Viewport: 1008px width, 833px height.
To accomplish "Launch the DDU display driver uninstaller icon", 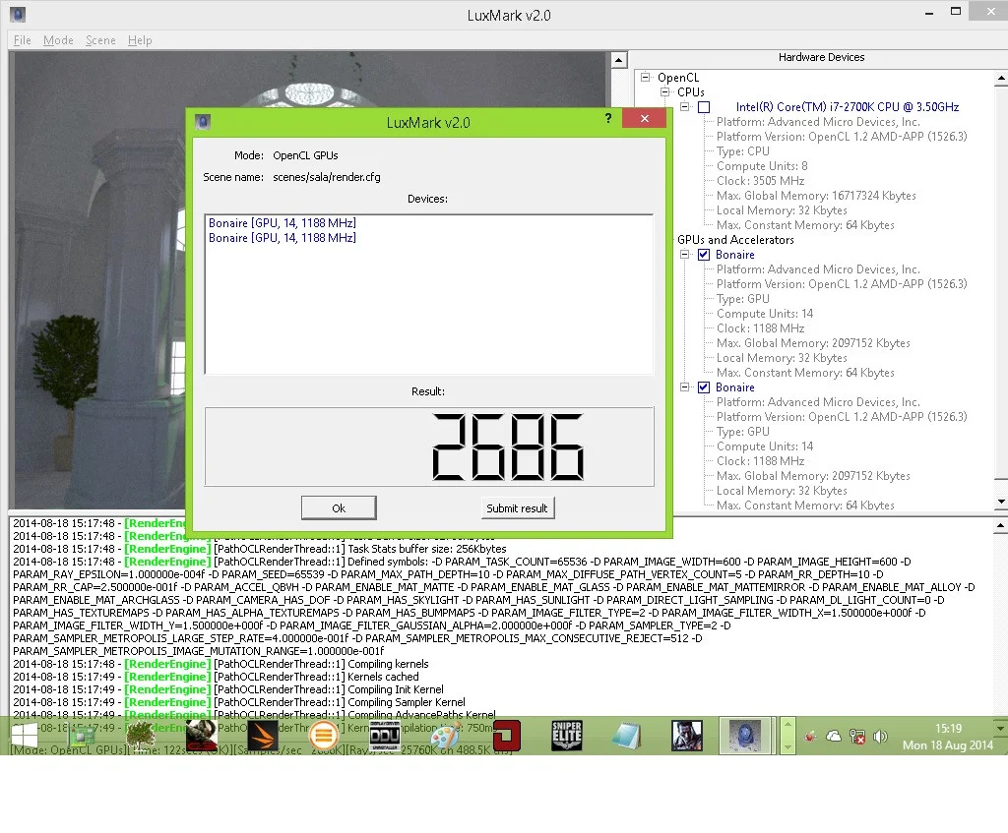I will click(x=385, y=736).
